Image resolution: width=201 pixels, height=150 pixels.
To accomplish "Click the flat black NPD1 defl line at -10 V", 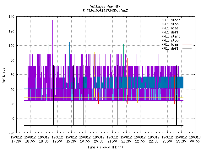I will point(104,126).
